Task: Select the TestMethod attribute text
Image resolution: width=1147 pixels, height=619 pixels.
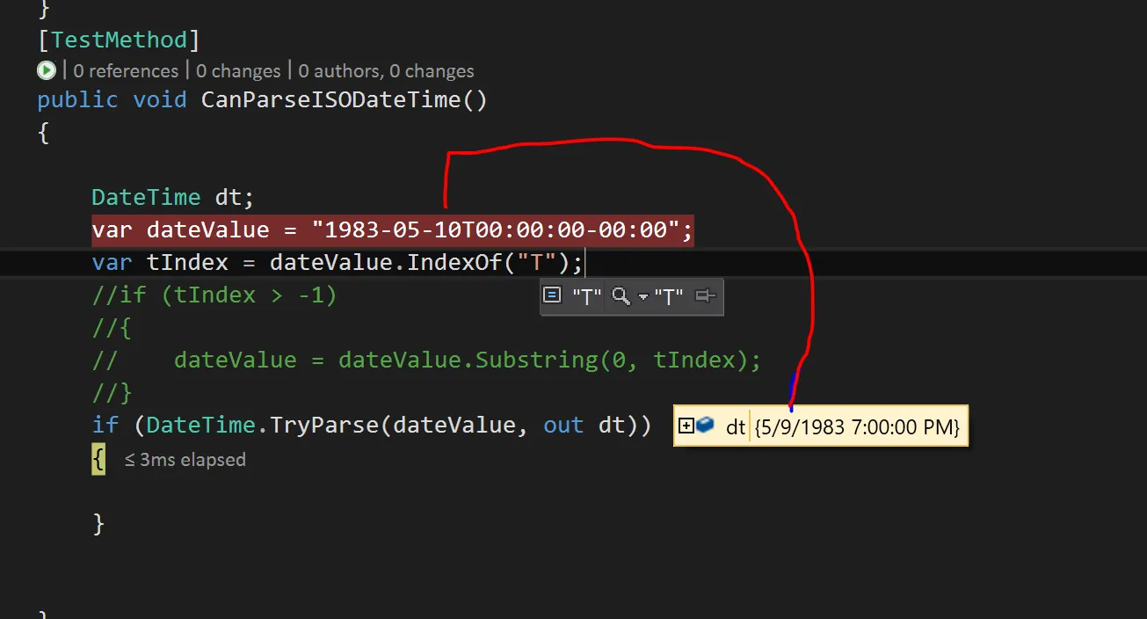Action: pos(119,40)
